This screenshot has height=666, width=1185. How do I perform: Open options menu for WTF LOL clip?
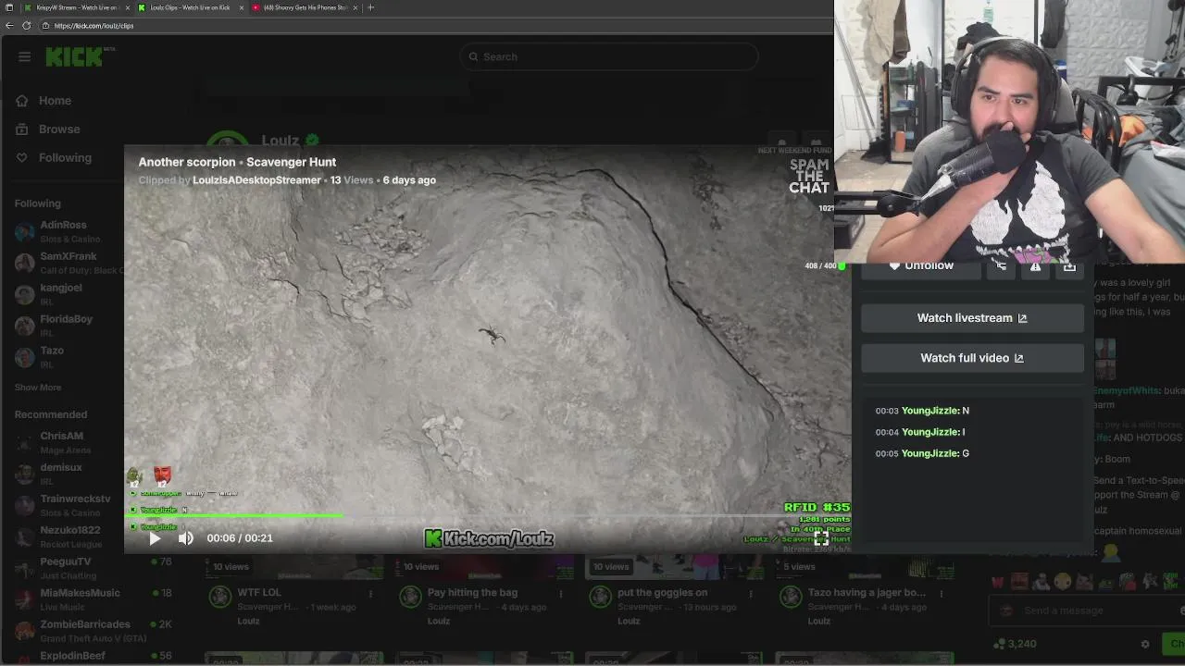(x=370, y=594)
